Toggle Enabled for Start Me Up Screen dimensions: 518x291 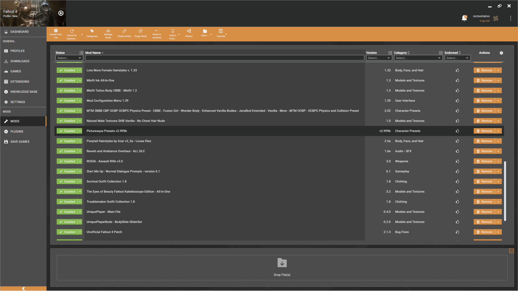pos(67,171)
